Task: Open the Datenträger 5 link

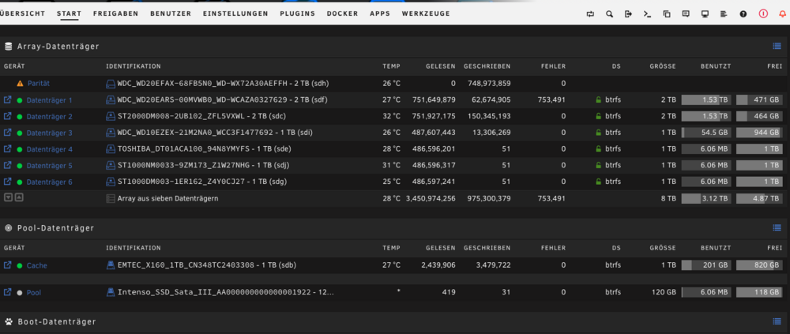Action: point(49,165)
